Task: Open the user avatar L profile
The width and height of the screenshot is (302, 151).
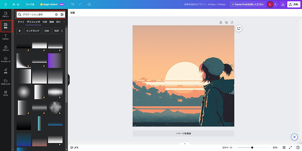Action: point(270,5)
